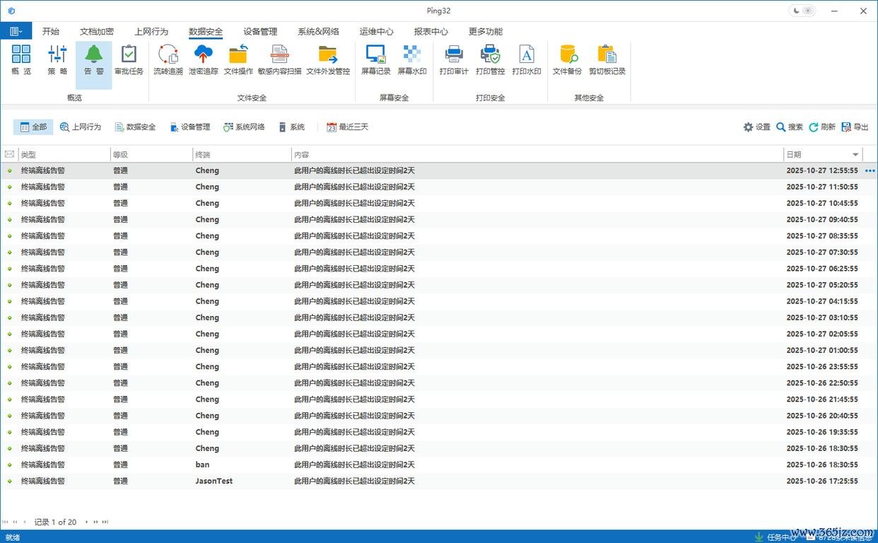This screenshot has height=543, width=878.
Task: Filter alerts by 上网行为
Action: (x=80, y=127)
